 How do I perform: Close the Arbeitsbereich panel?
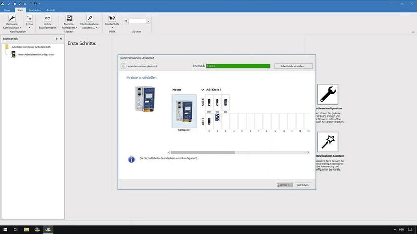coord(61,38)
